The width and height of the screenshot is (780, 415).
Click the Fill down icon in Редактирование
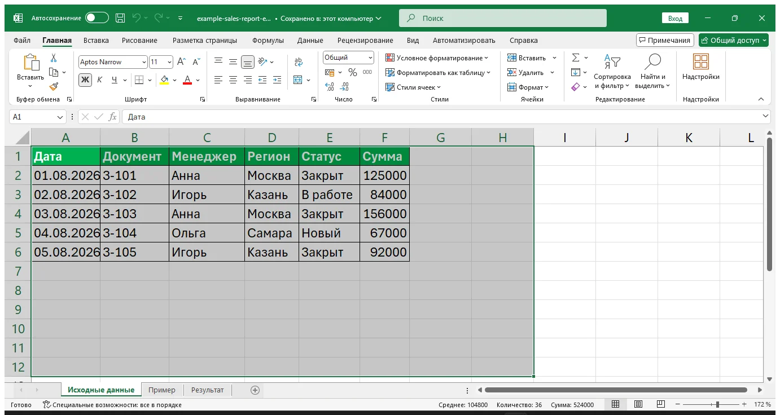pos(576,72)
